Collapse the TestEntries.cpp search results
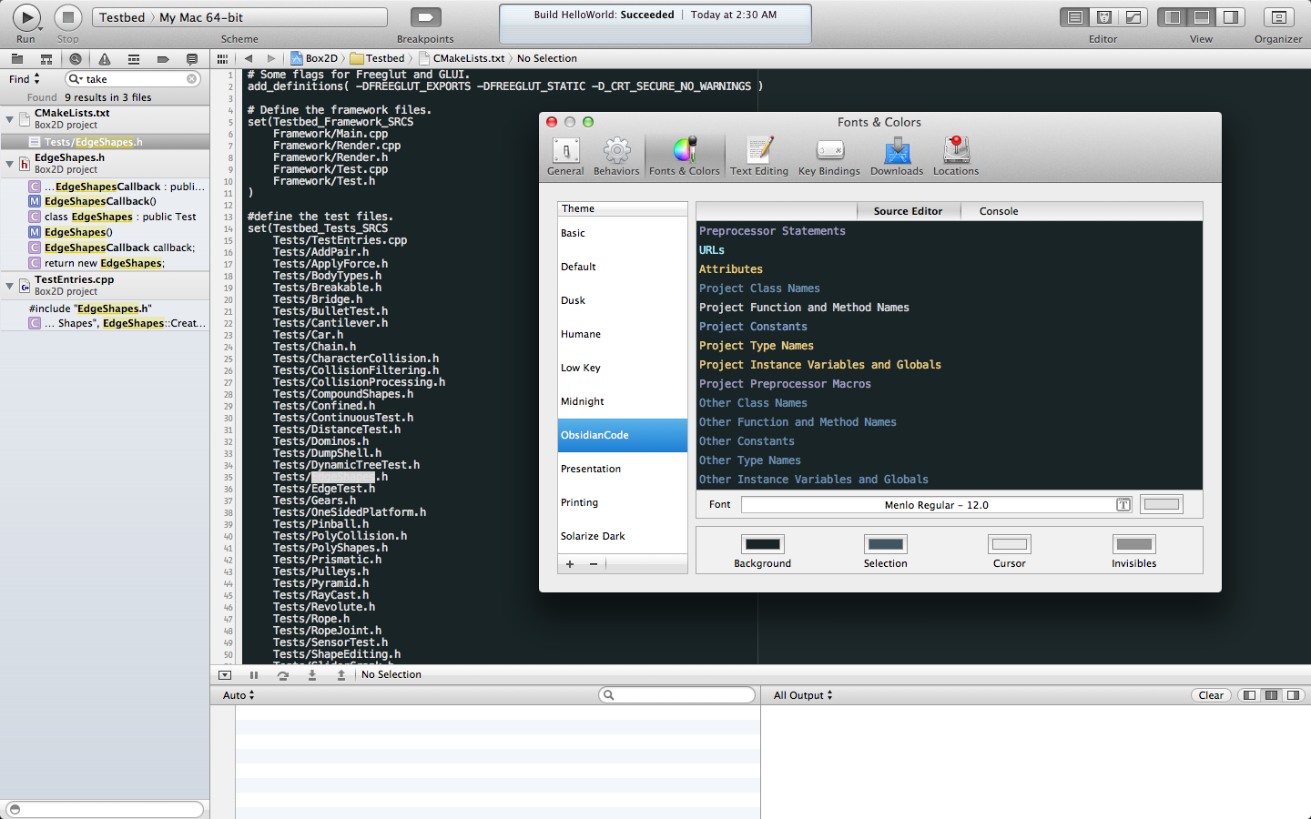This screenshot has width=1311, height=819. [9, 286]
